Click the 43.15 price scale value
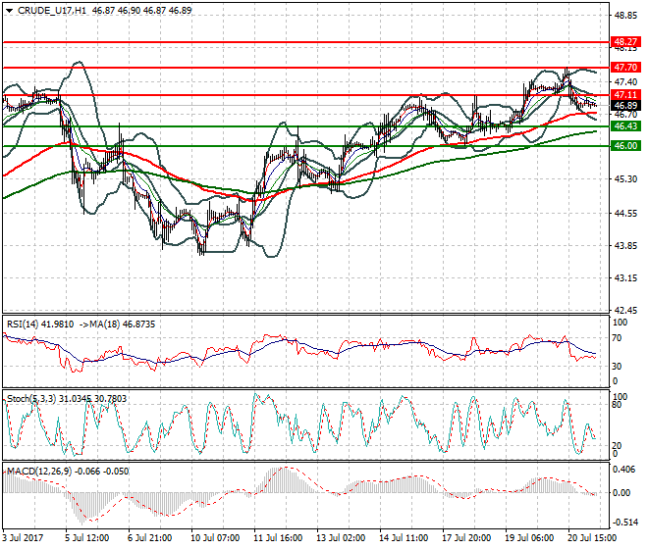648x549 pixels. (625, 278)
